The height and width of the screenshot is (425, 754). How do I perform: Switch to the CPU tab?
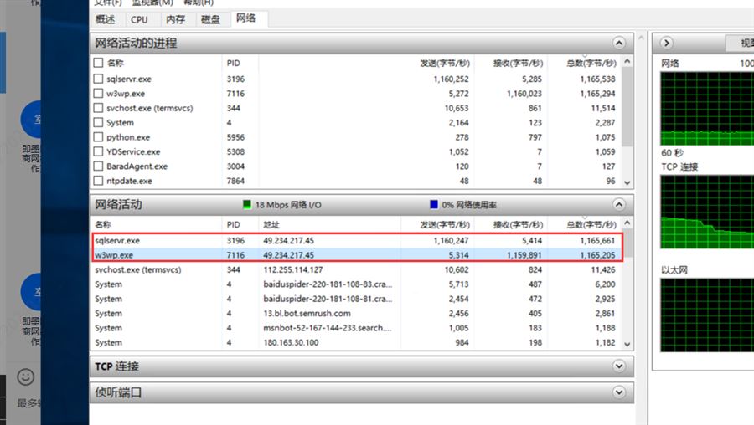pyautogui.click(x=139, y=19)
